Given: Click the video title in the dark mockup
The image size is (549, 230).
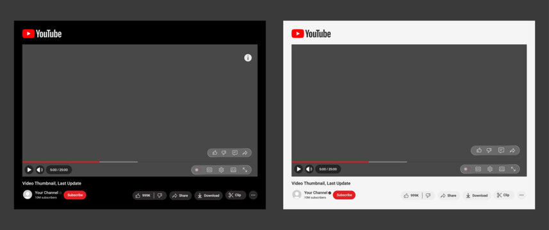Looking at the screenshot, I should point(52,183).
